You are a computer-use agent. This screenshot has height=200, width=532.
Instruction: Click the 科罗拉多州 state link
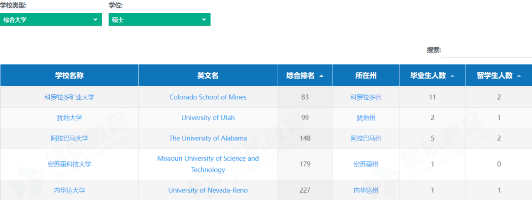pyautogui.click(x=366, y=97)
